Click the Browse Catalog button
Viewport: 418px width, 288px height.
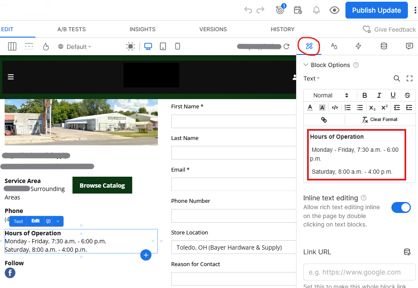pos(102,186)
